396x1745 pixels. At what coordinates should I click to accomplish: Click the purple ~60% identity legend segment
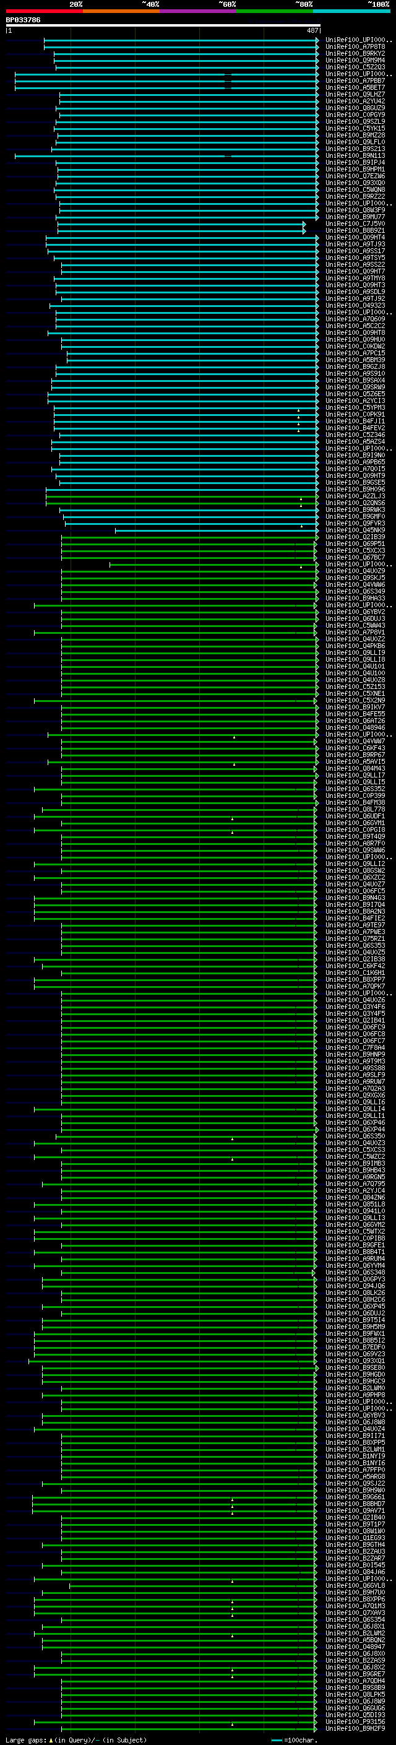pos(197,12)
